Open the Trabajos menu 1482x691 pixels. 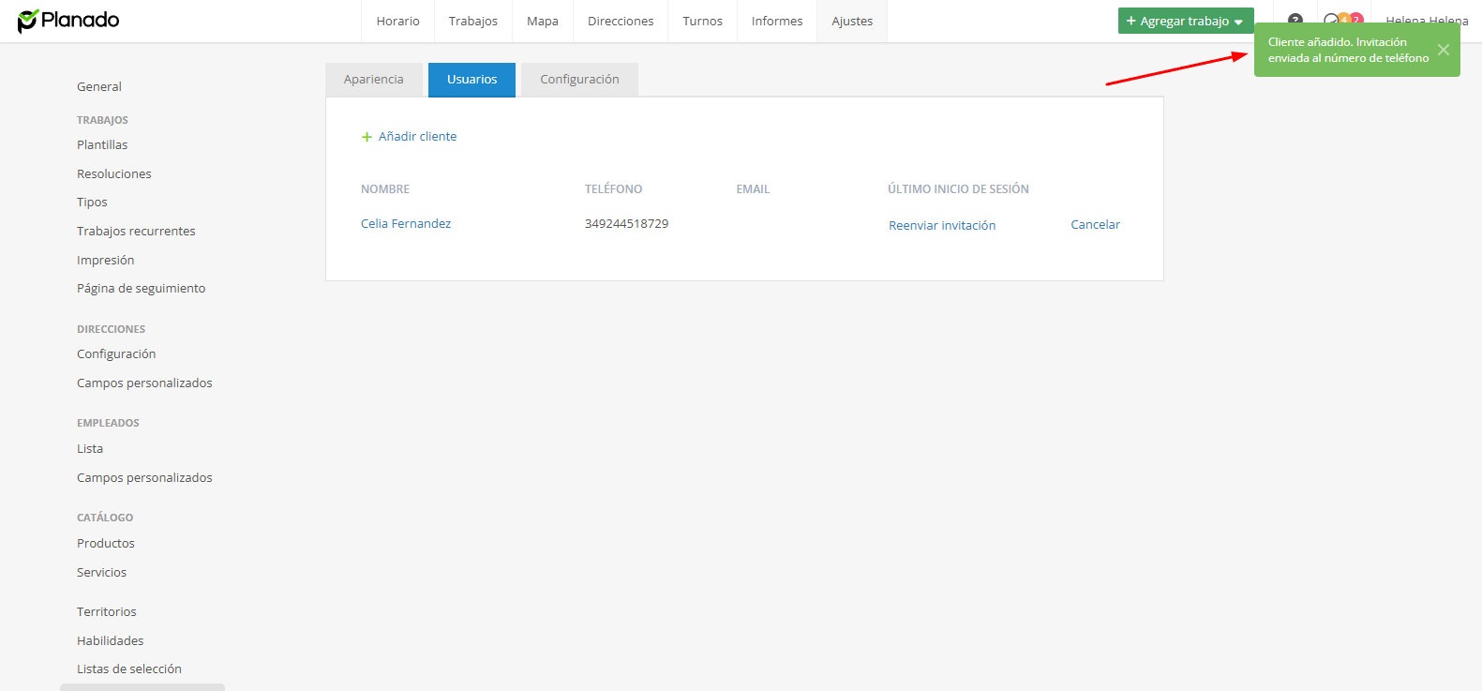tap(473, 21)
